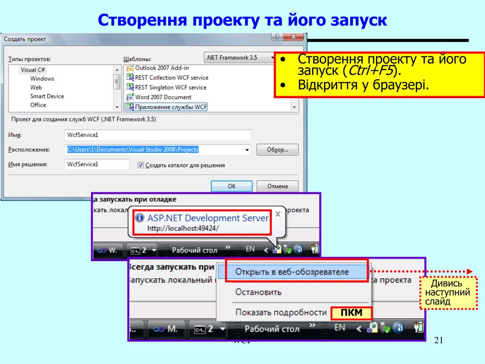This screenshot has width=485, height=364.
Task: Click Рабочий стол toolbar label under the balloon
Action: (x=195, y=250)
